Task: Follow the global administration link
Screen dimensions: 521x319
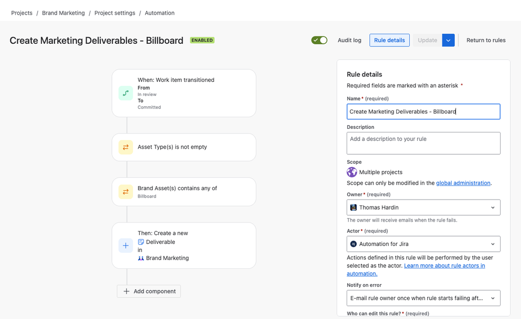Action: [463, 183]
